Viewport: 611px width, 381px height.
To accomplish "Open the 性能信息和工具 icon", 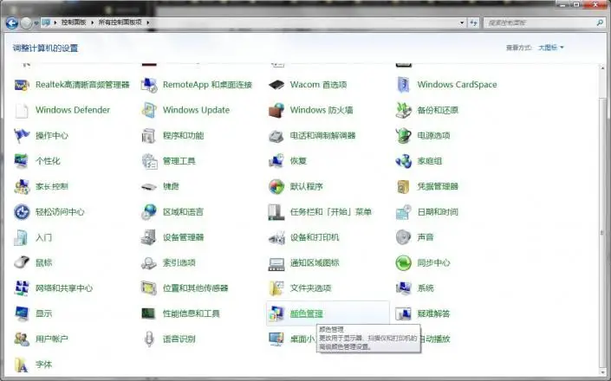I will [x=149, y=313].
